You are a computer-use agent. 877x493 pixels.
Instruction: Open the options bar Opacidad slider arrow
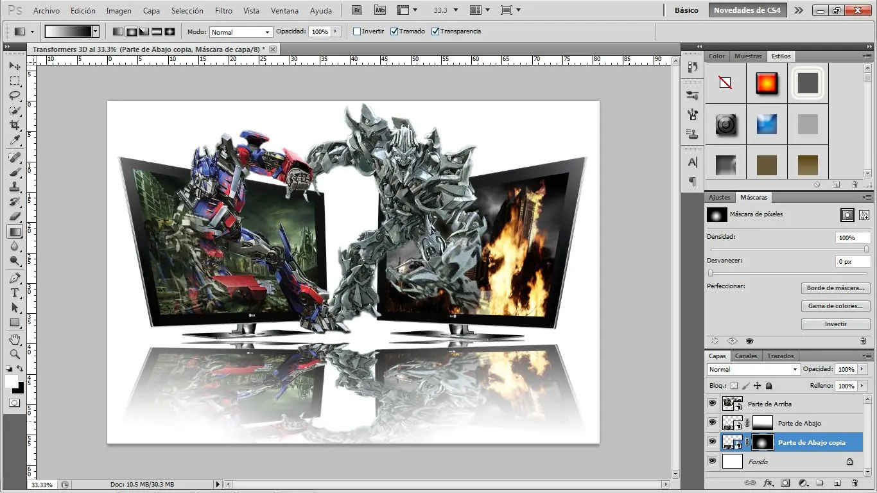click(x=335, y=31)
